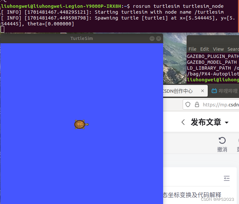Image resolution: width=239 pixels, height=204 pixels.
Task: Click the terminal cursor block below the log
Action: pyautogui.click(x=2, y=29)
